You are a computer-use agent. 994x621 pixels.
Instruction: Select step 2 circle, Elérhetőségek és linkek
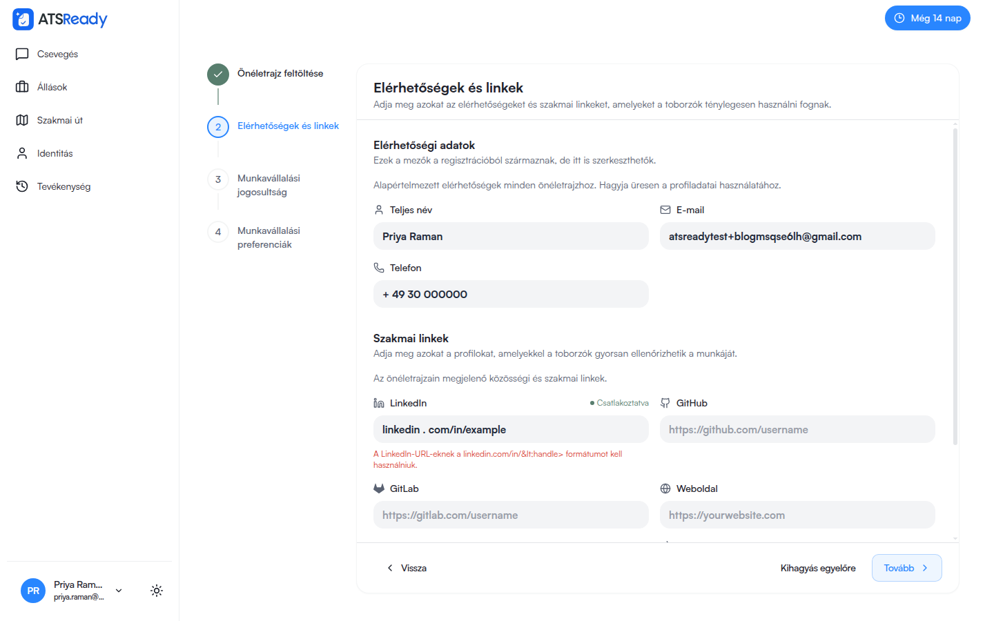(218, 127)
